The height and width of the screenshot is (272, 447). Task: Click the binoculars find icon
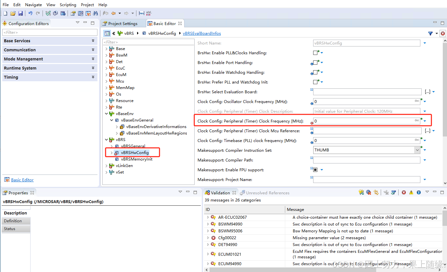click(95, 13)
